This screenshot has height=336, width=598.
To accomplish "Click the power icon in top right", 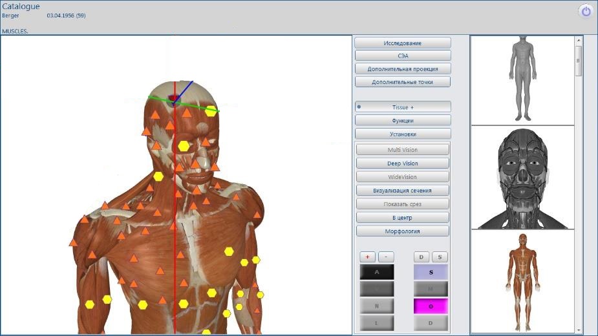I will pyautogui.click(x=586, y=11).
